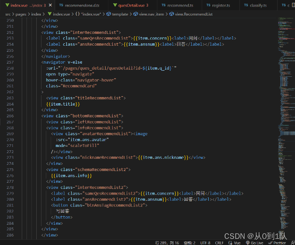Change CRLF line ending in status bar
Viewport: 295px width, 245px height.
pos(219,243)
